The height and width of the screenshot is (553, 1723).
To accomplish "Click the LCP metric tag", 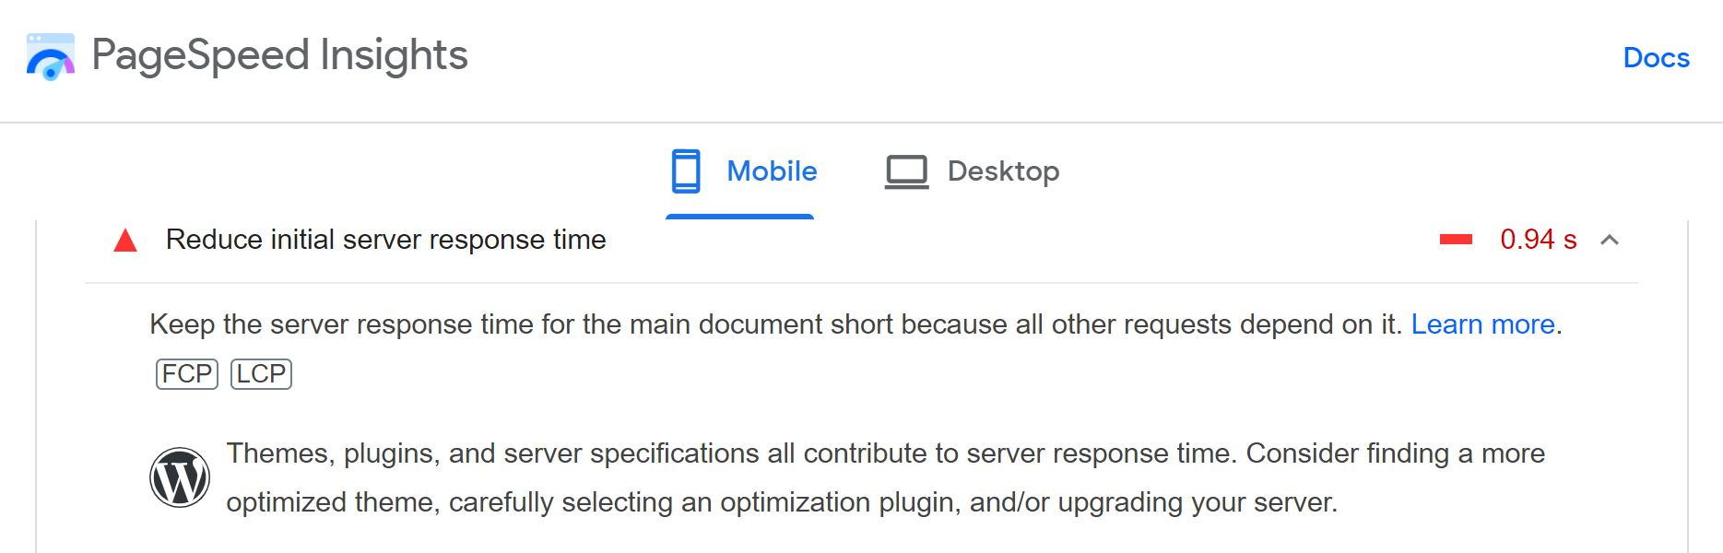I will point(261,374).
